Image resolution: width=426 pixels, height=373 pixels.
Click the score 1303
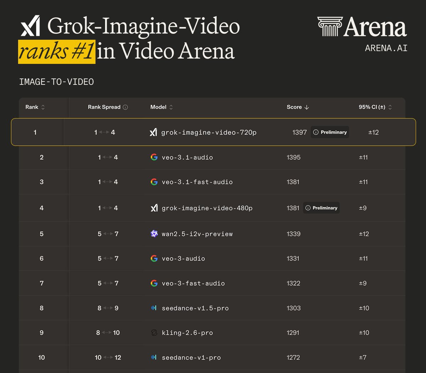point(294,308)
